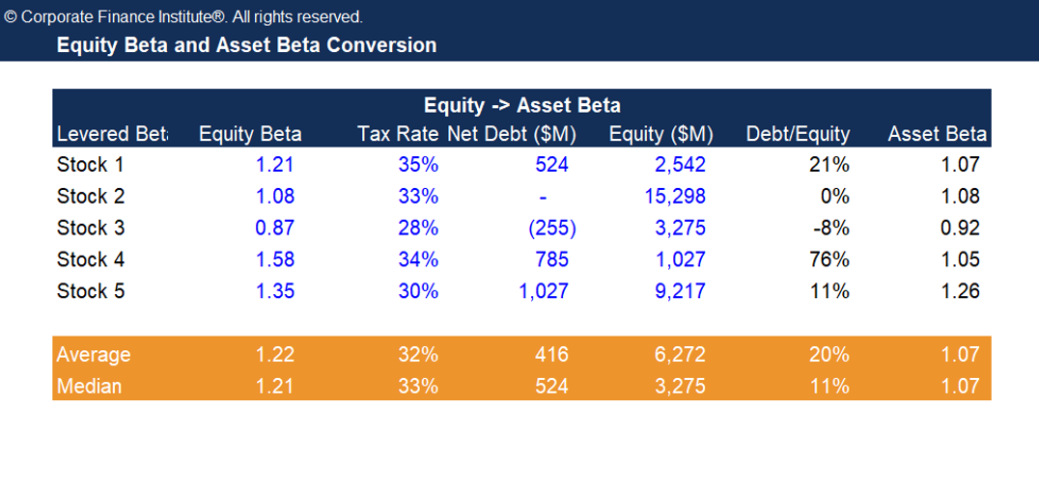Select the 'Net Debt ($M)' column header
This screenshot has height=486, width=1039.
[512, 134]
